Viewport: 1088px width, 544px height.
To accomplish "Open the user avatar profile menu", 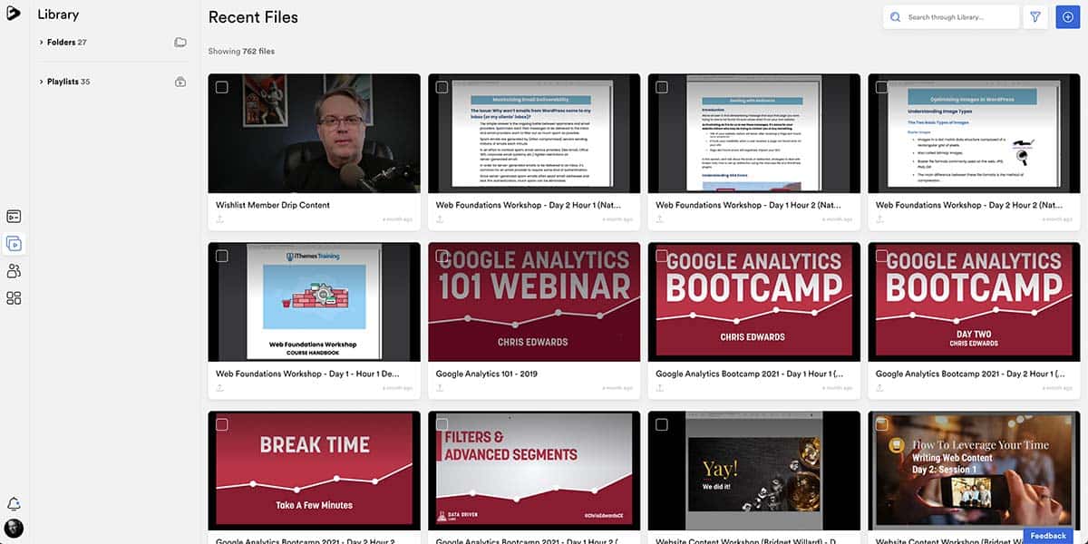I will pos(14,529).
